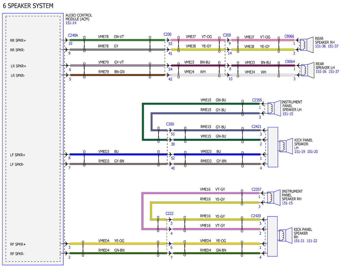Open the C240A connector link
This screenshot has height=270, width=350.
(x=73, y=36)
